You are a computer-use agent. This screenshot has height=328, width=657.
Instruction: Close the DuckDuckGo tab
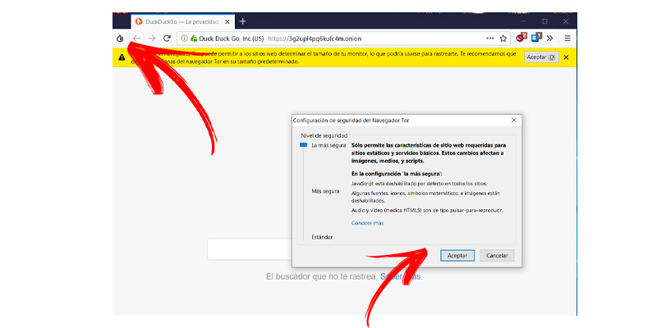click(227, 22)
